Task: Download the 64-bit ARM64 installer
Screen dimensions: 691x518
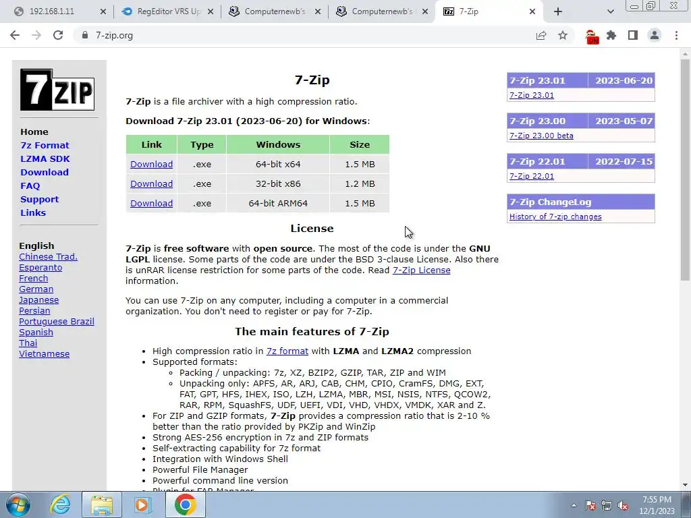Action: coord(151,204)
